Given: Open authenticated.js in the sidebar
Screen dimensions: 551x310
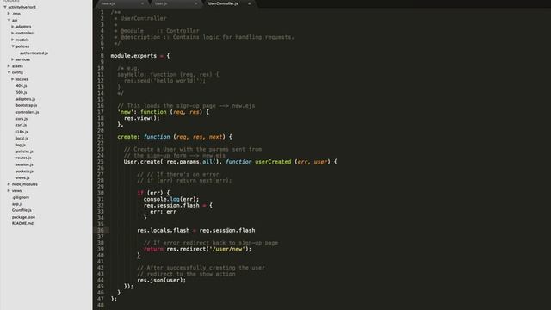Looking at the screenshot, I should (34, 53).
